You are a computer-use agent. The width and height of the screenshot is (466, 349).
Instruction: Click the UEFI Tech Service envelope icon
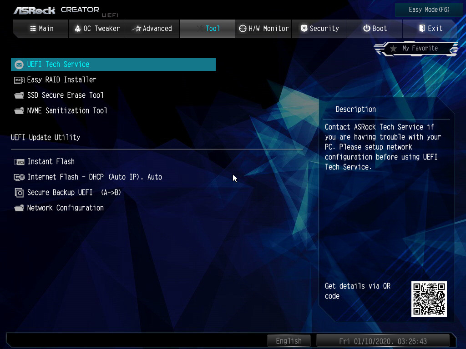(x=19, y=65)
